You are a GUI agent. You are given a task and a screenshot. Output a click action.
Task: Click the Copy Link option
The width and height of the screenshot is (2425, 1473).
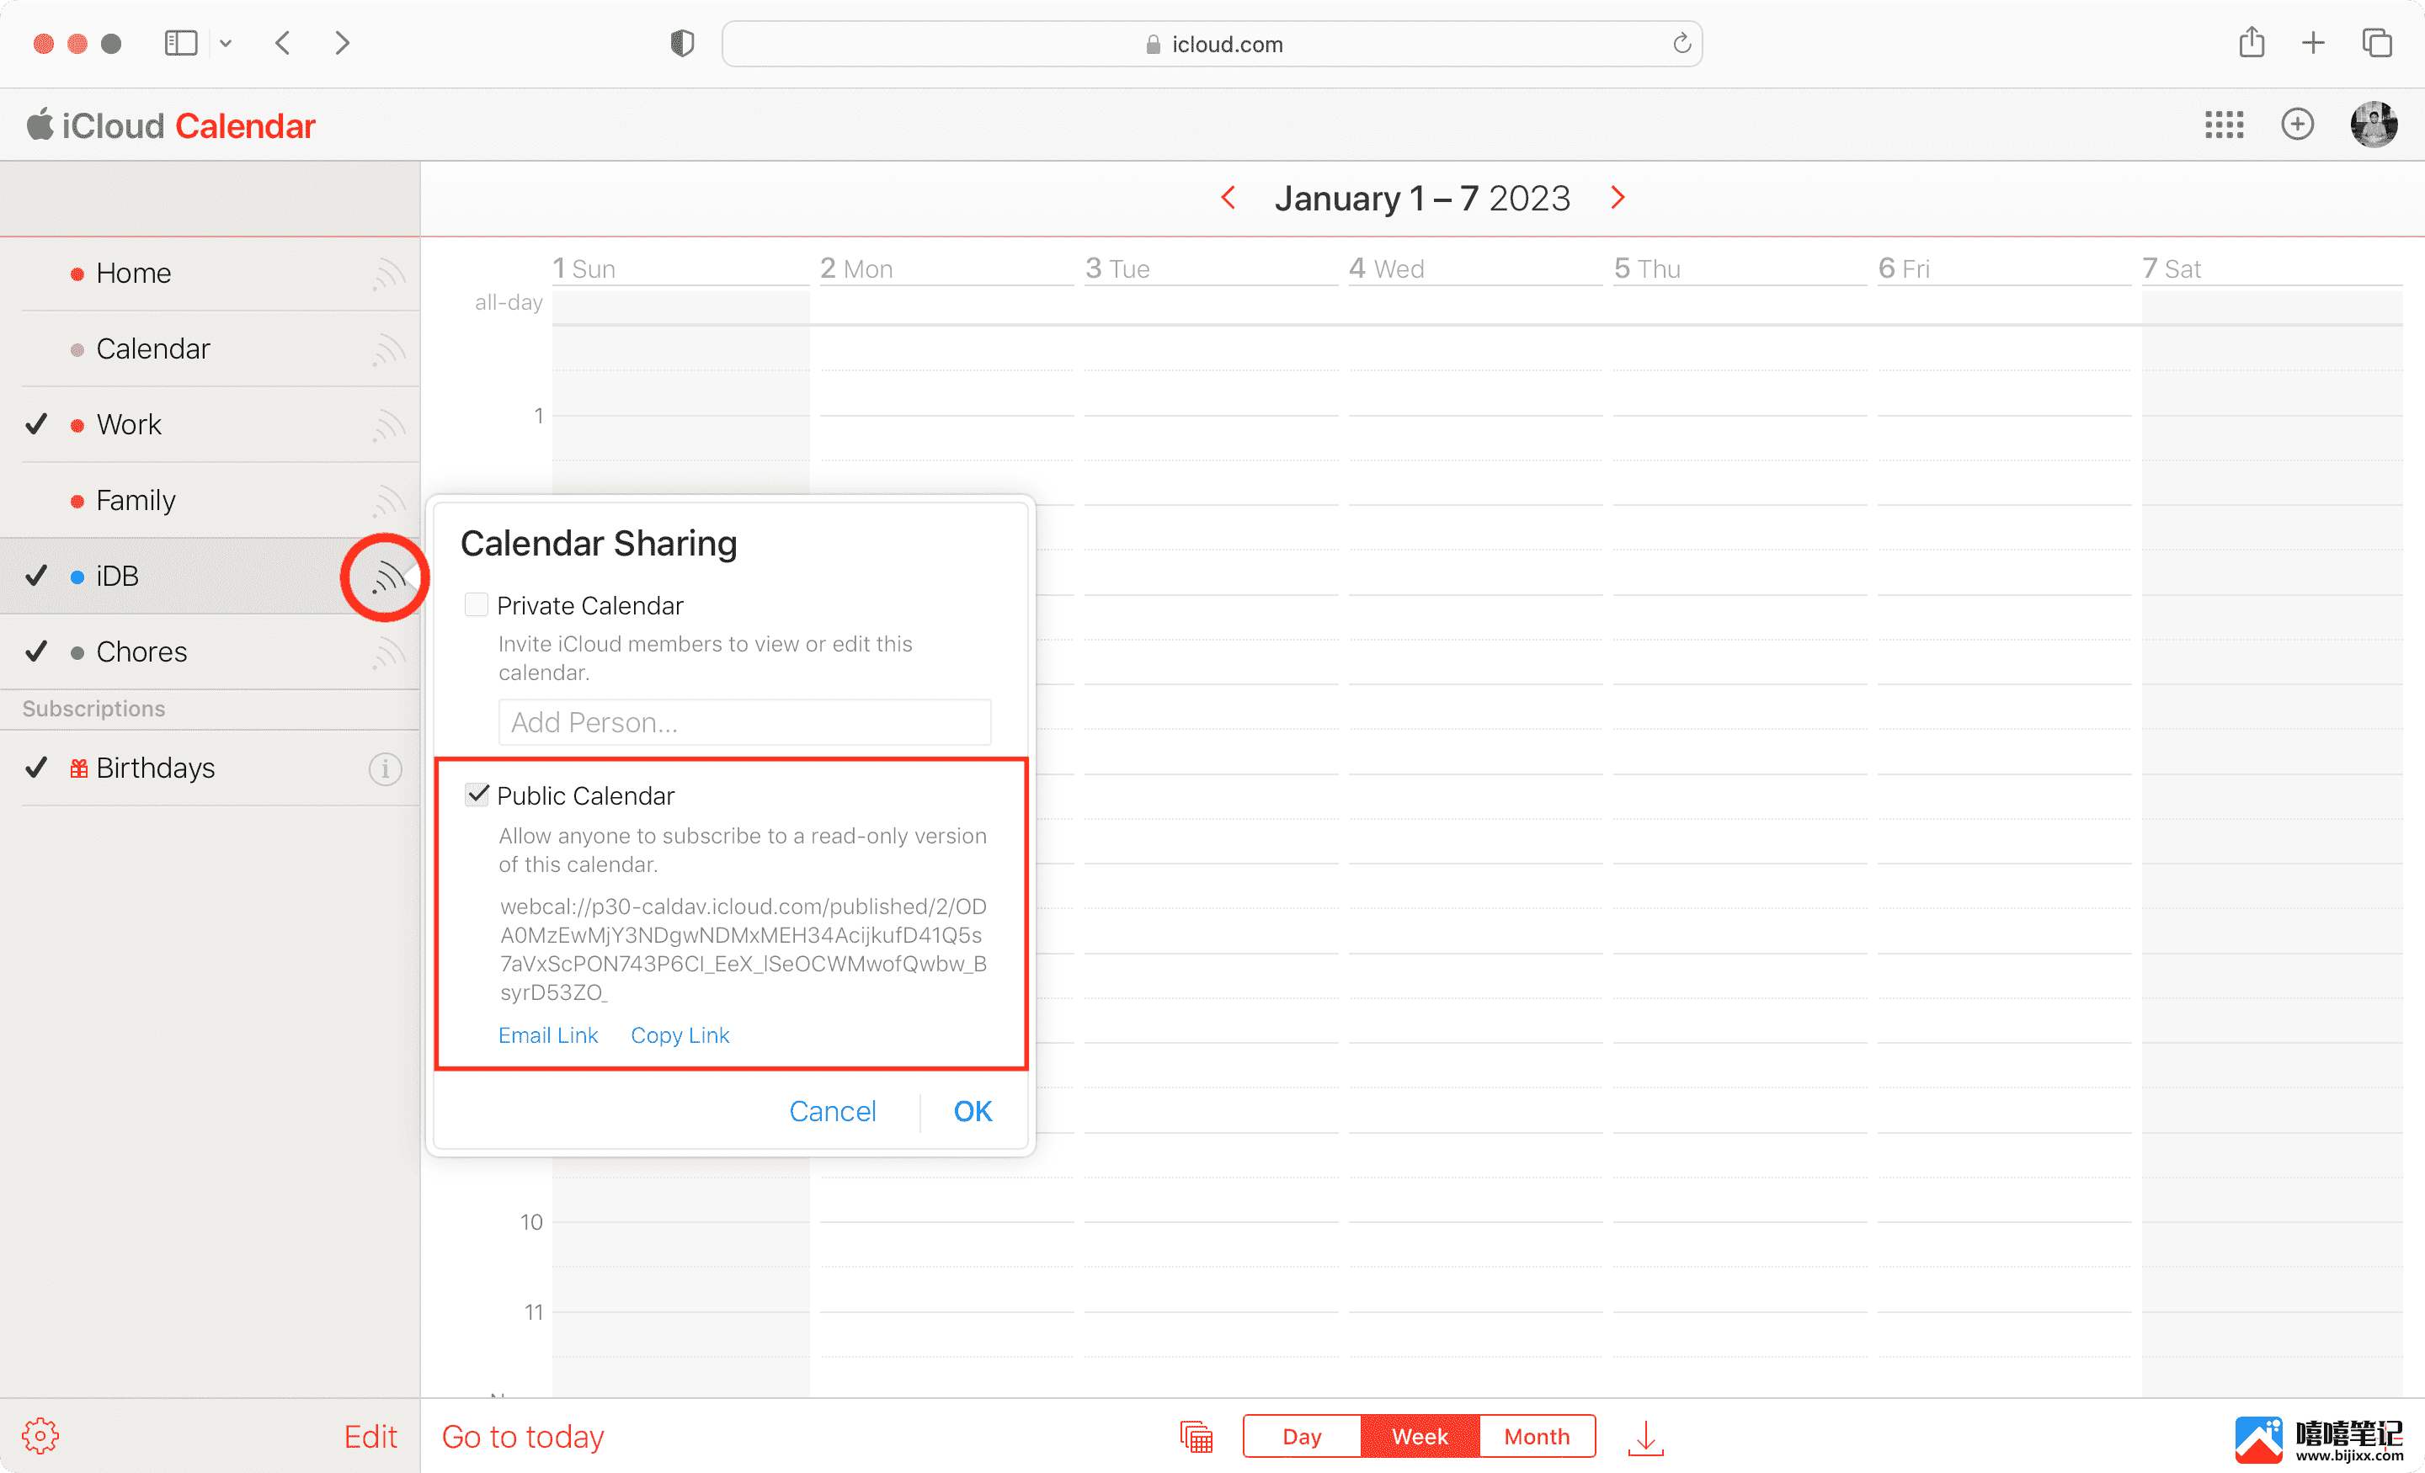(x=680, y=1034)
